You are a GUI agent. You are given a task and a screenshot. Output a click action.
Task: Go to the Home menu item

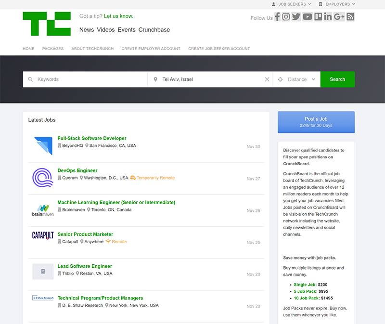tap(28, 49)
